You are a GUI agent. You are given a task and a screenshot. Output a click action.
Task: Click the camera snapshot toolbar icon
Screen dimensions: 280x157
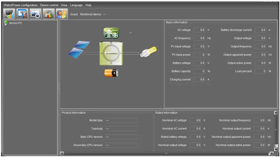(35, 14)
